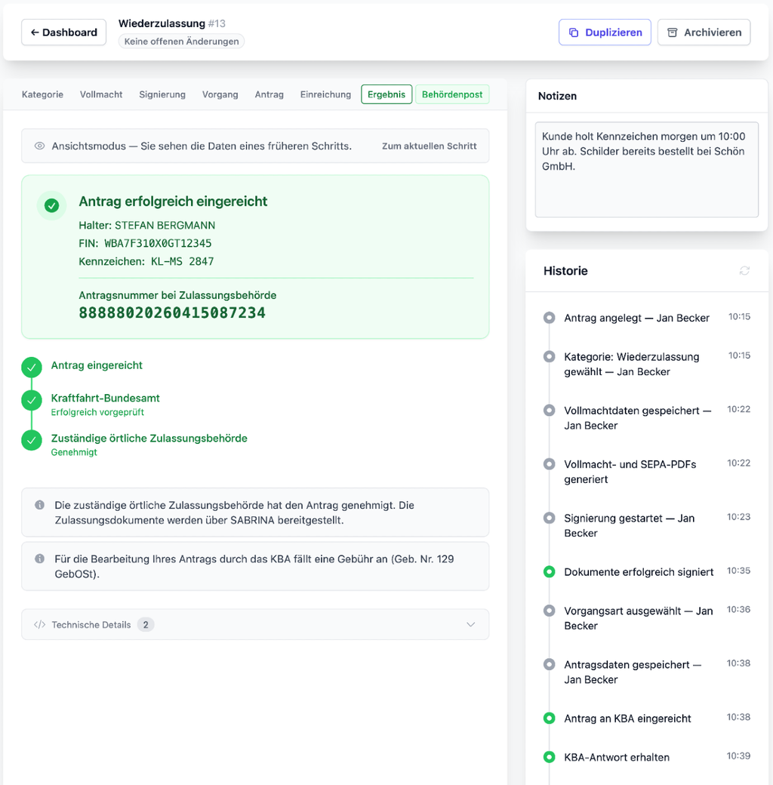Viewport: 773px width, 785px height.
Task: Click the green checkmark beside Antrag erfolgreich eingereicht
Action: pyautogui.click(x=51, y=205)
